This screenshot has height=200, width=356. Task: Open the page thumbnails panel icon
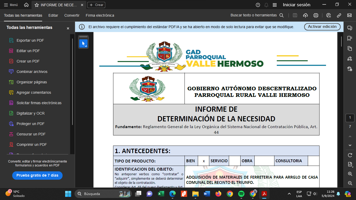pyautogui.click(x=350, y=48)
